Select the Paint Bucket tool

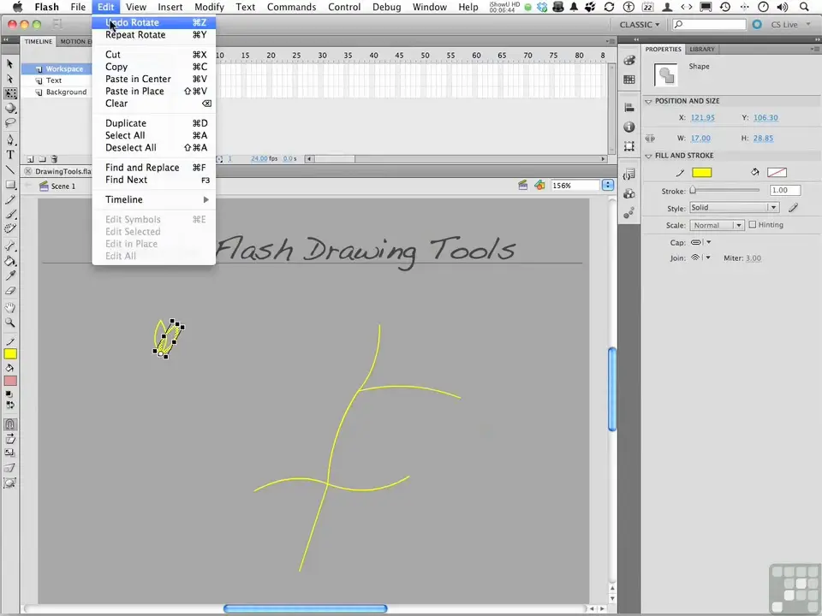(x=10, y=261)
